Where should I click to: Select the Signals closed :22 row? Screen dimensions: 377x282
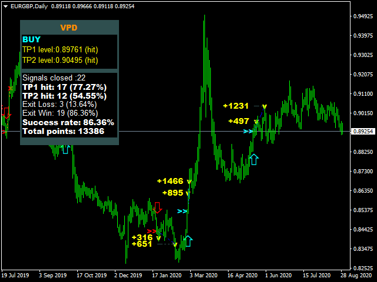pyautogui.click(x=54, y=78)
